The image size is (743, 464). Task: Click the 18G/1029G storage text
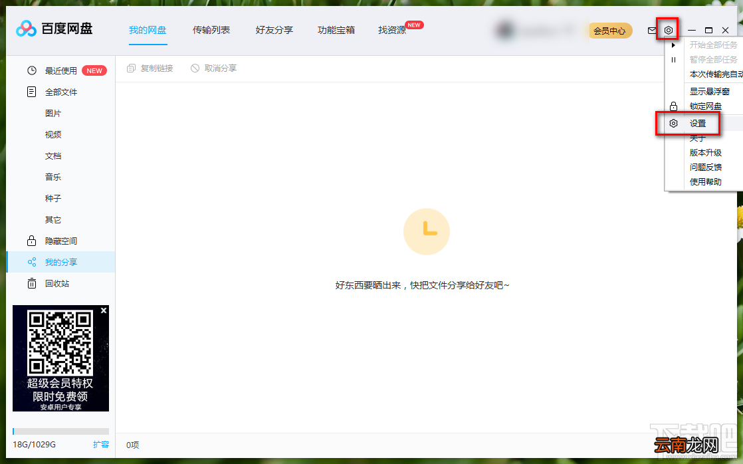(34, 445)
